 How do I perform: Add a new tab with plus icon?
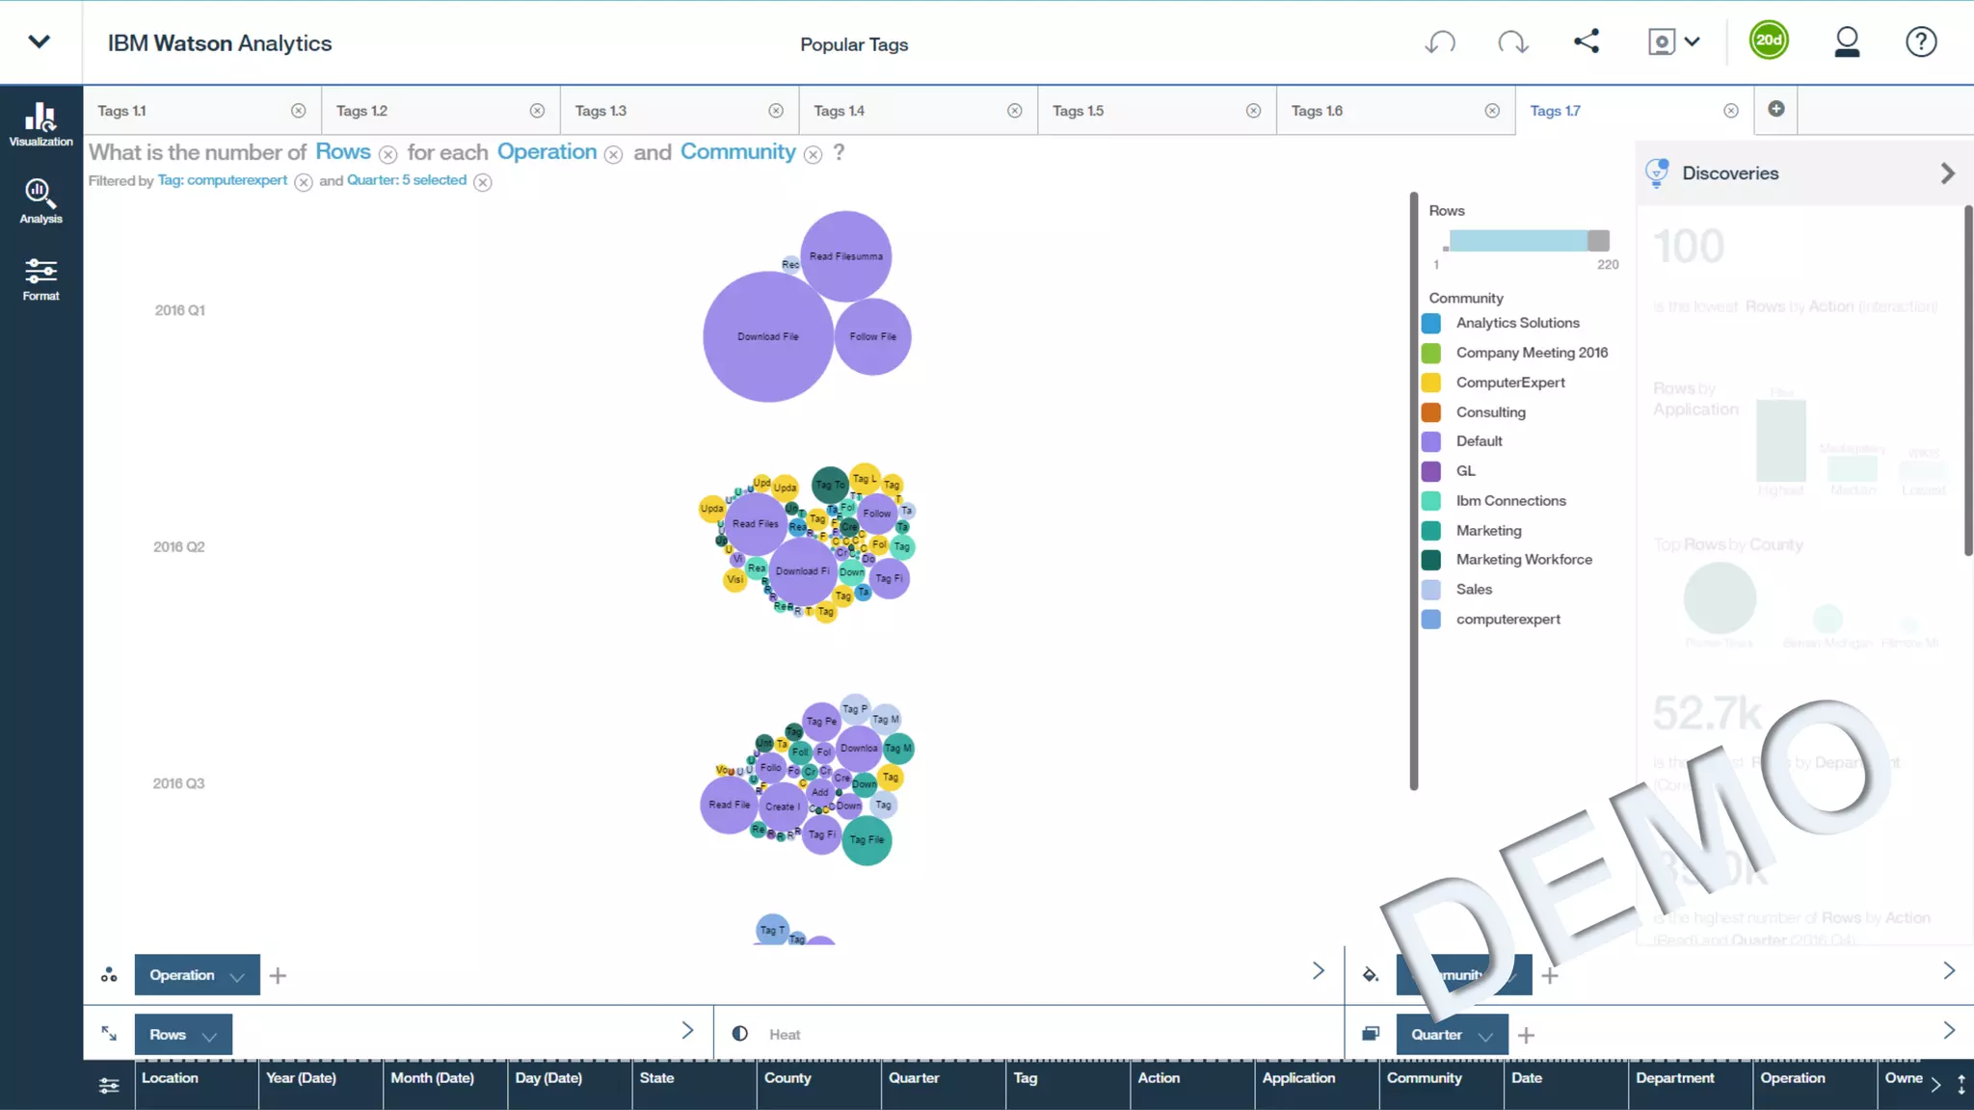click(x=1776, y=109)
